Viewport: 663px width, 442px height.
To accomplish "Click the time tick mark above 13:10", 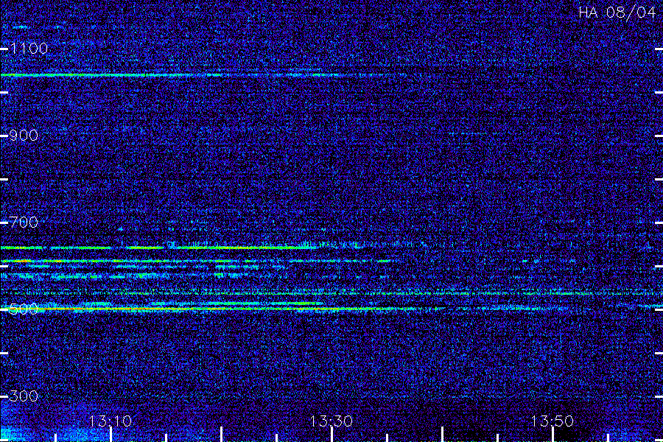I will 110,435.
